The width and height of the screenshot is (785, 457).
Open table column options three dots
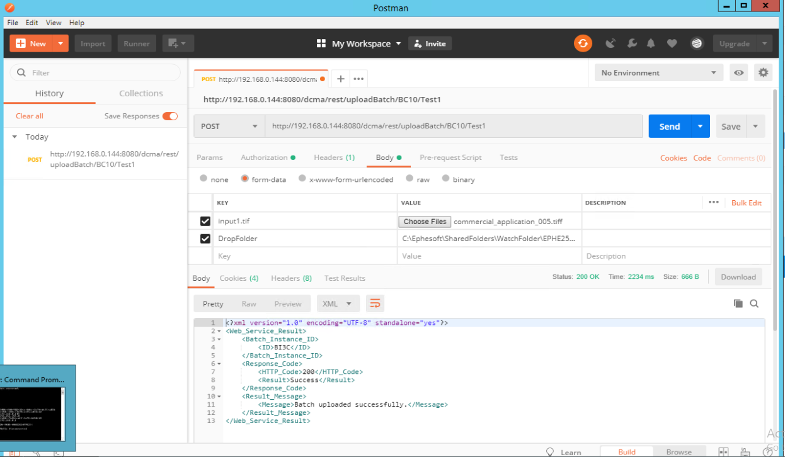pyautogui.click(x=713, y=202)
